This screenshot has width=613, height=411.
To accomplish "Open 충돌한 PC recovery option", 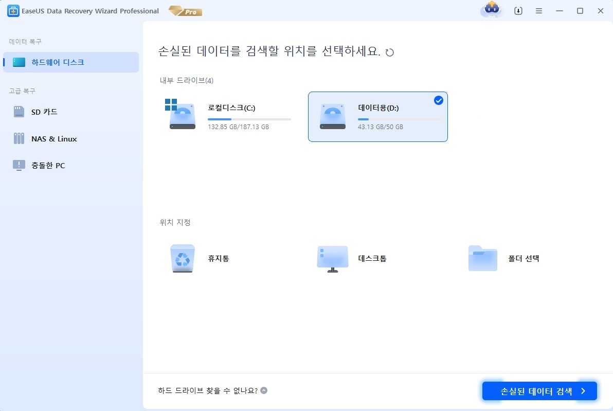I will [48, 165].
